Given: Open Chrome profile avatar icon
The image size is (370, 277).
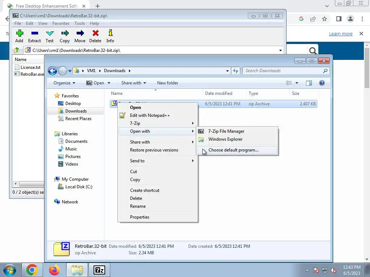Looking at the screenshot, I should coord(350,19).
